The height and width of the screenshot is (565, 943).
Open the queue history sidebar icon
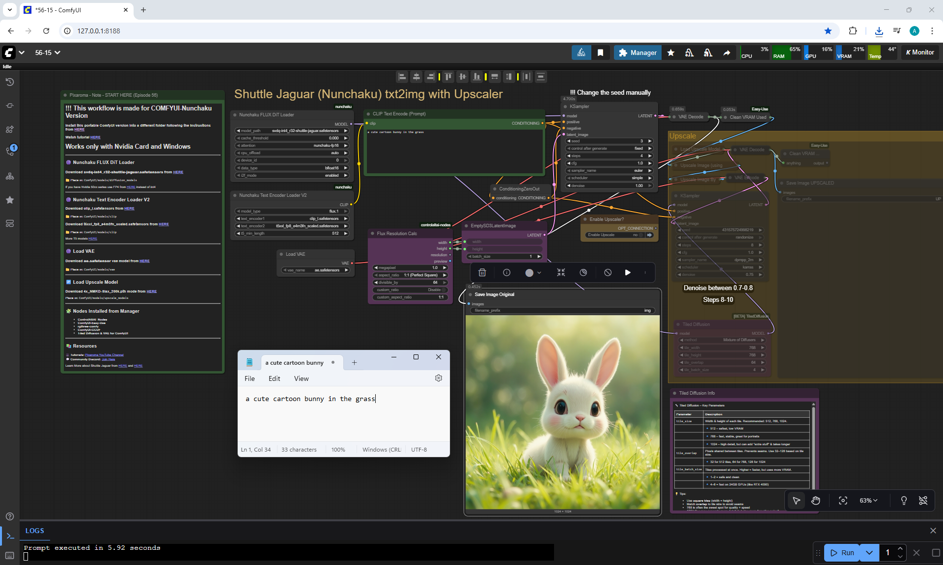pyautogui.click(x=10, y=82)
